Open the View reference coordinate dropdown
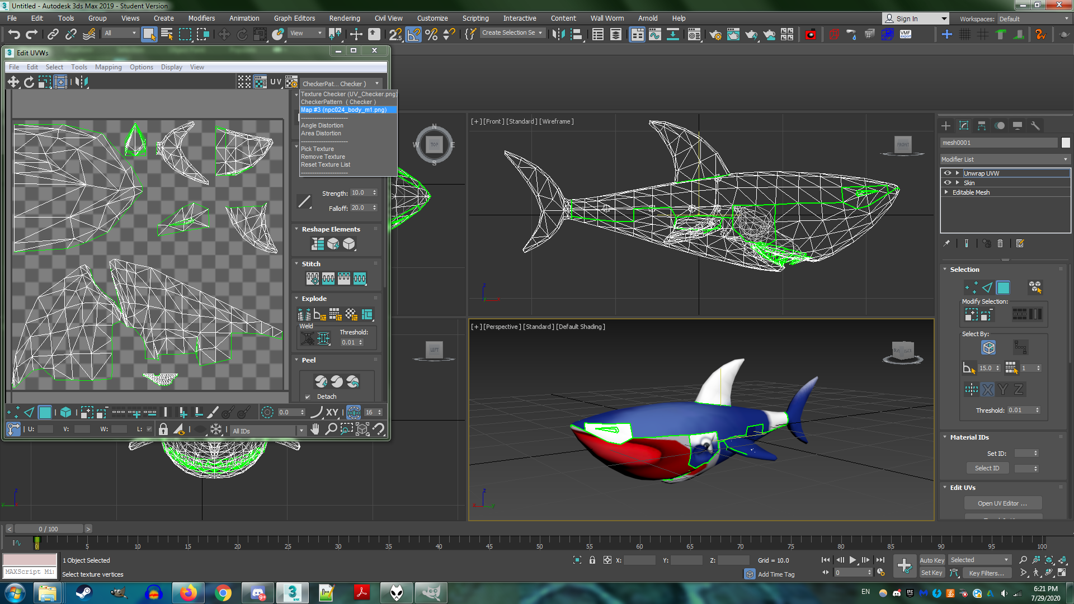1074x604 pixels. [x=306, y=34]
